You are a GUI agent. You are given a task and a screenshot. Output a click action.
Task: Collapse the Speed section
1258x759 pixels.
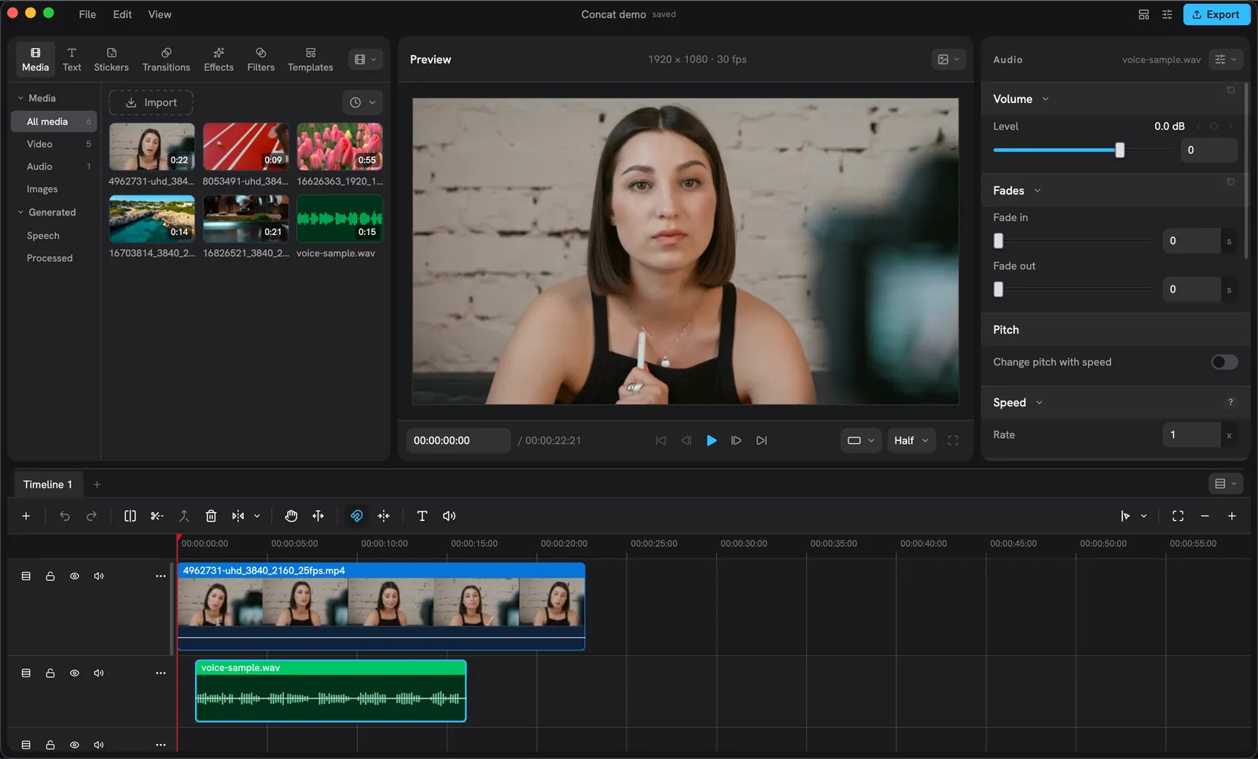coord(1039,403)
